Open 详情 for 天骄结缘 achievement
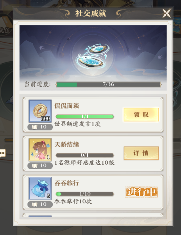The height and width of the screenshot is (235, 181). [141, 153]
